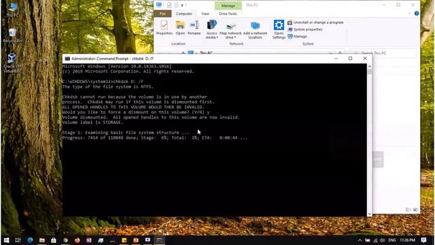Open Sticky Notes taskbar icon
This screenshot has height=245, width=435.
point(124,240)
